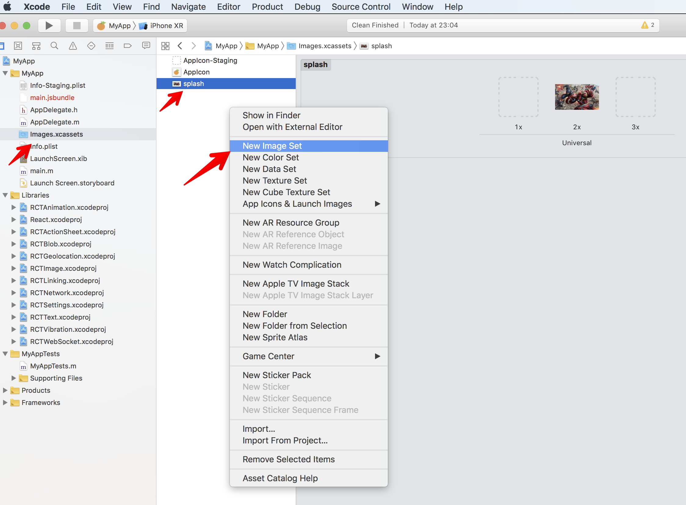Click the 2x splash image thumbnail
This screenshot has width=686, height=505.
pos(576,97)
